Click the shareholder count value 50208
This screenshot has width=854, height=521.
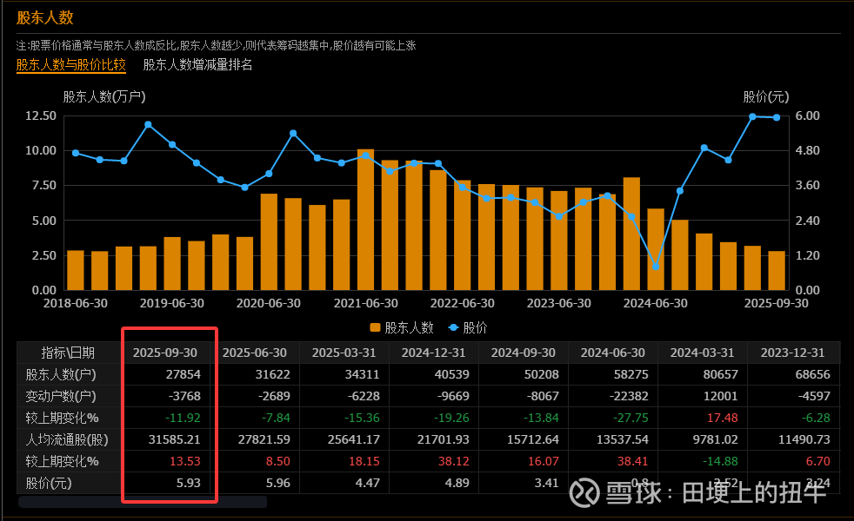click(x=542, y=374)
